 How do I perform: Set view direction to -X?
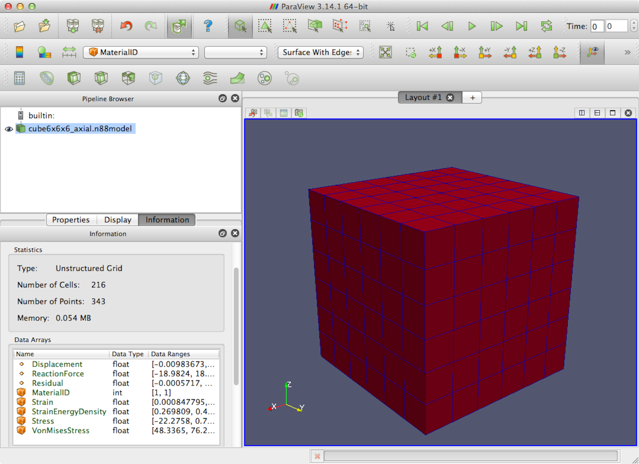[x=460, y=52]
